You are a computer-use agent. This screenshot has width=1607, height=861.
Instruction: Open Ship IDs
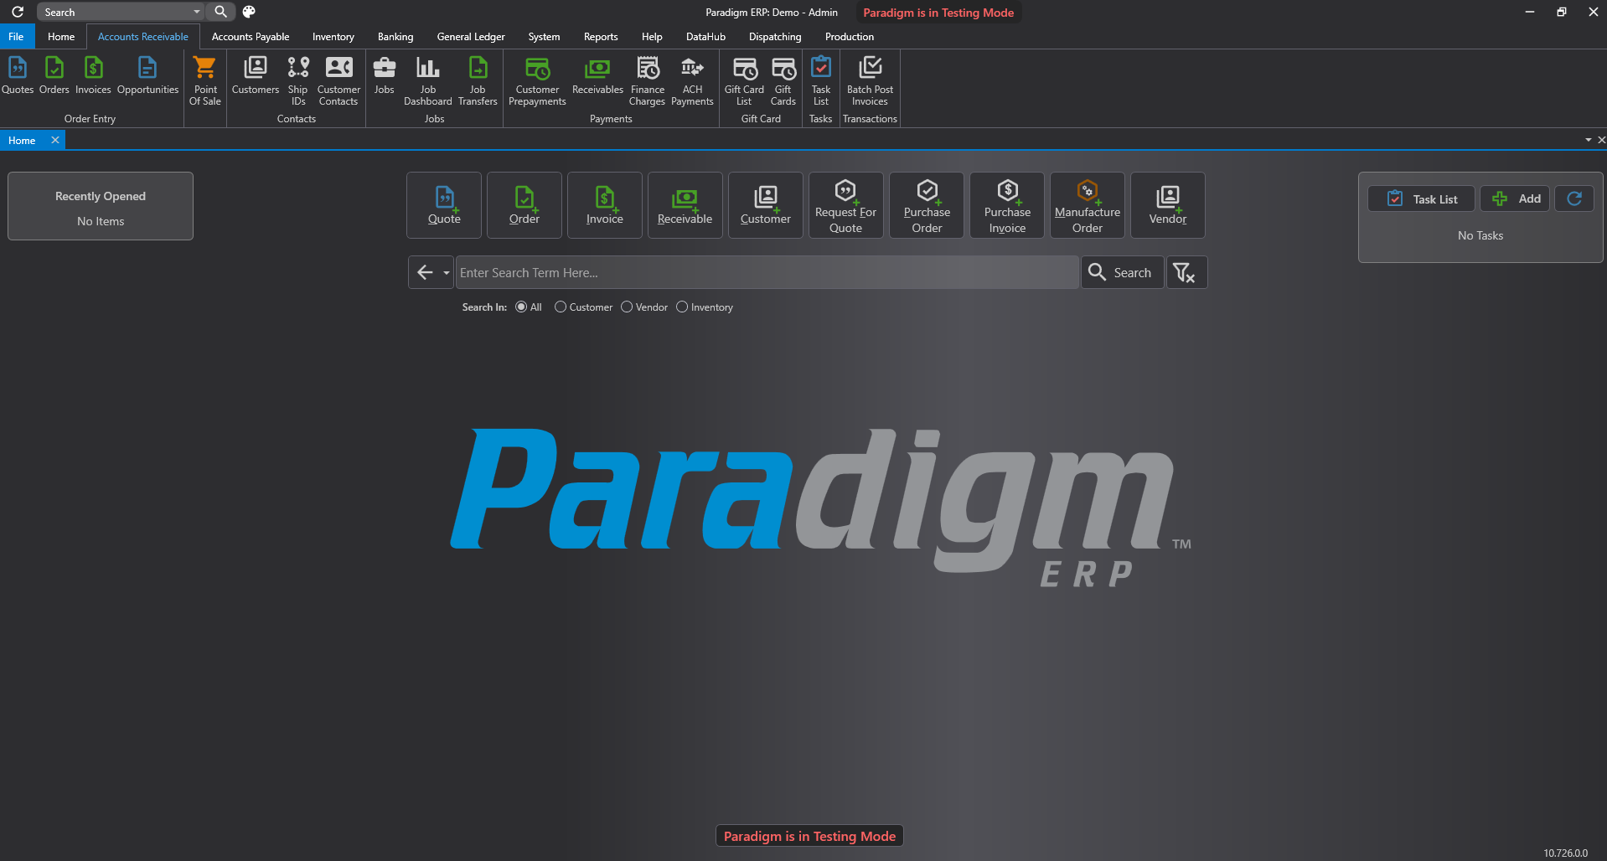click(x=298, y=80)
